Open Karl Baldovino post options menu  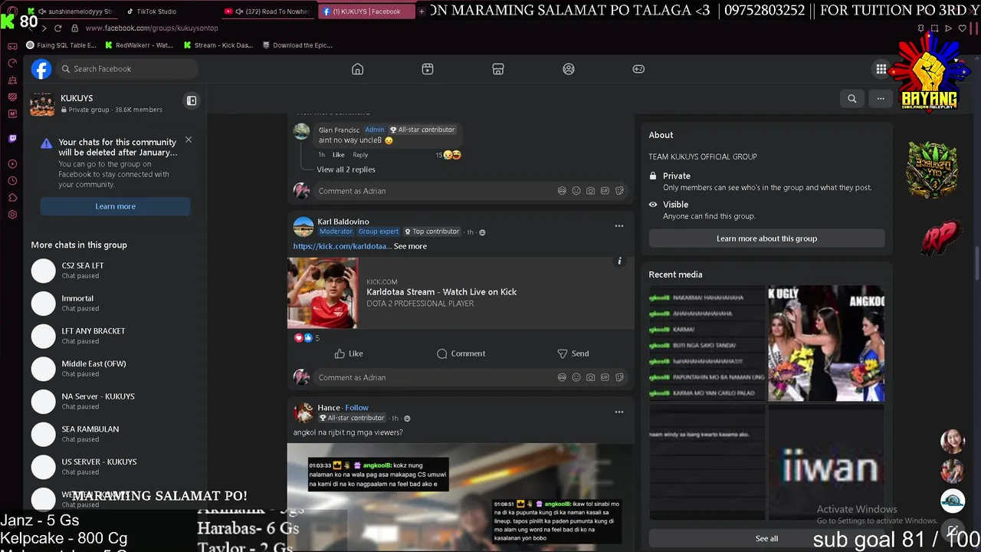[x=619, y=226]
